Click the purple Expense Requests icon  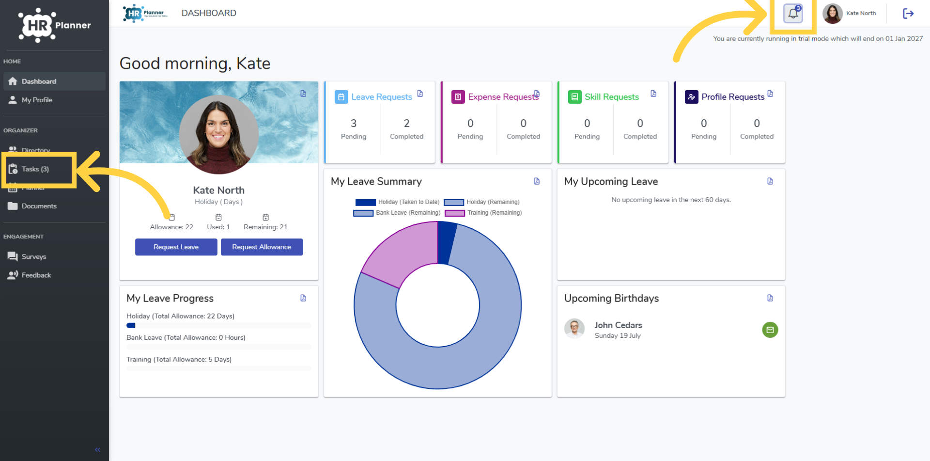pos(458,97)
